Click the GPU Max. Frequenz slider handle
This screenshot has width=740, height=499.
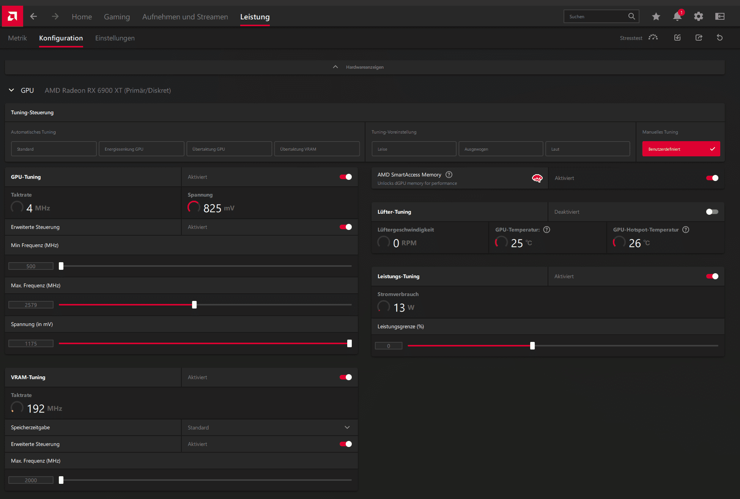coord(194,305)
